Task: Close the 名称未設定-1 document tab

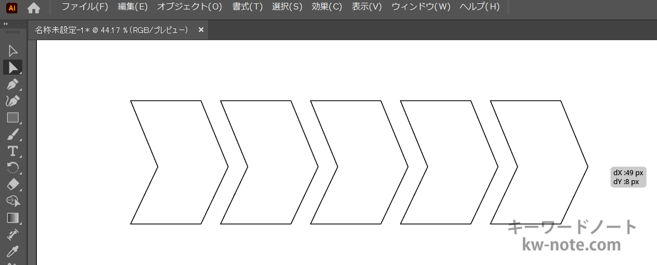Action: (x=201, y=30)
